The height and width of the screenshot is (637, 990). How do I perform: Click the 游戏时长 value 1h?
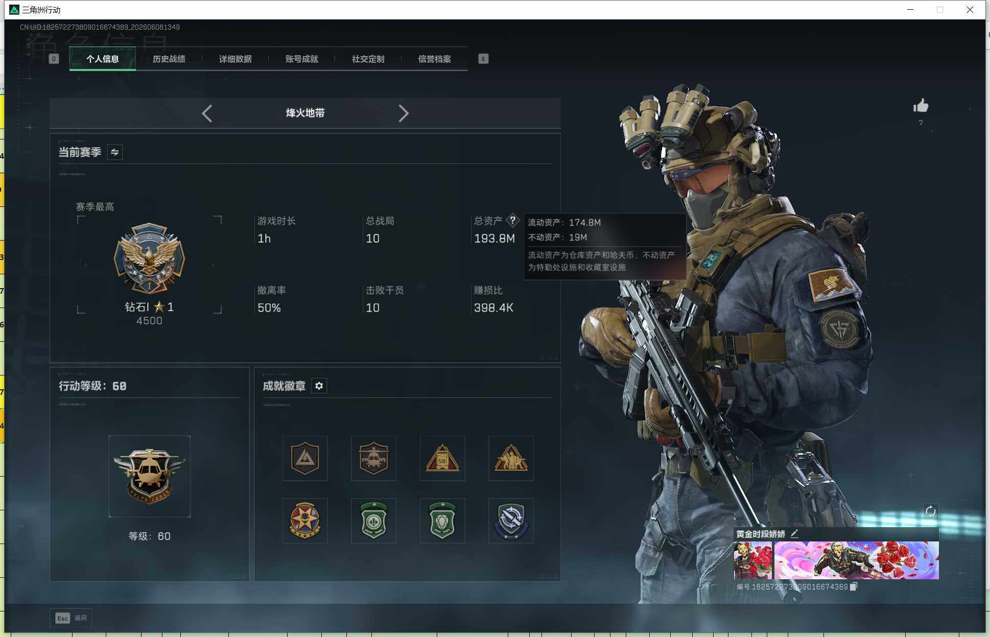(264, 239)
